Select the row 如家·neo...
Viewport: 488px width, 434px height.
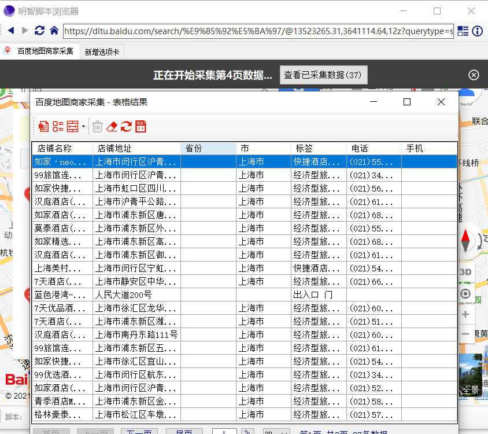point(245,161)
